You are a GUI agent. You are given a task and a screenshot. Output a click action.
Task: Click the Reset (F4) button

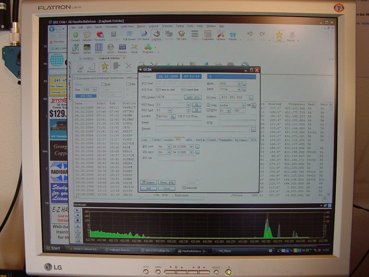(x=167, y=182)
